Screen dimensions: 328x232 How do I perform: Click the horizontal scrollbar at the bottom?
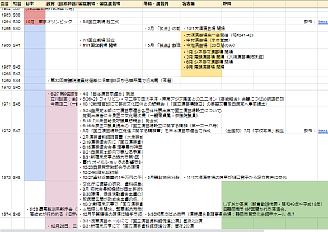click(x=132, y=231)
